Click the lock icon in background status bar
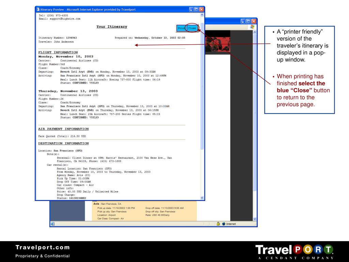Viewport: 349px width, 262px height. (218, 224)
